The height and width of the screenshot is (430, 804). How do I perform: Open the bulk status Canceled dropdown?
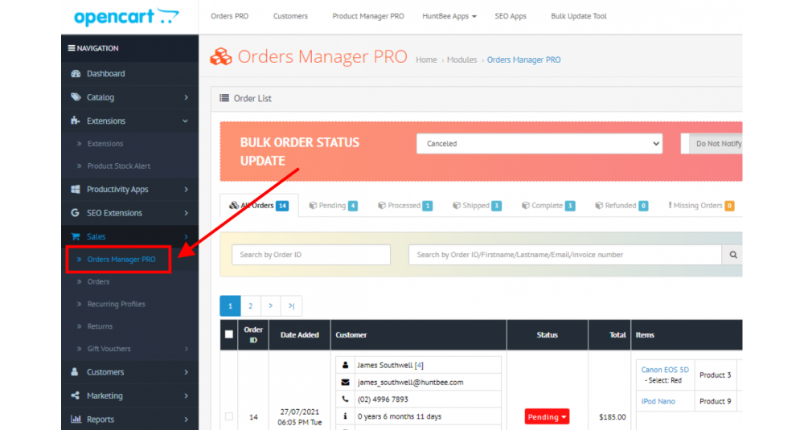pos(539,144)
